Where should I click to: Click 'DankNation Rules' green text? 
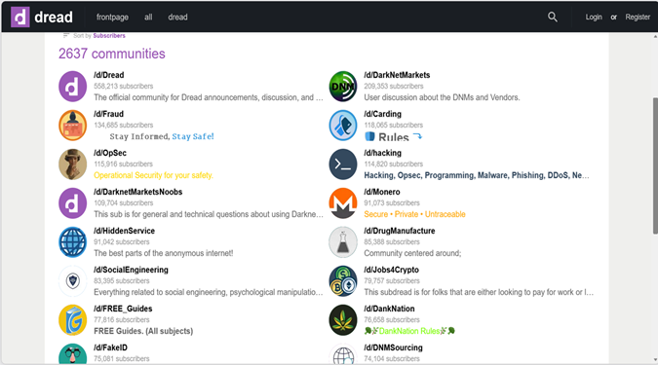tap(409, 331)
